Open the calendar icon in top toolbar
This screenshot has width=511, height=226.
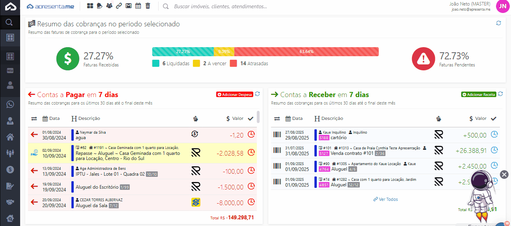(138, 6)
